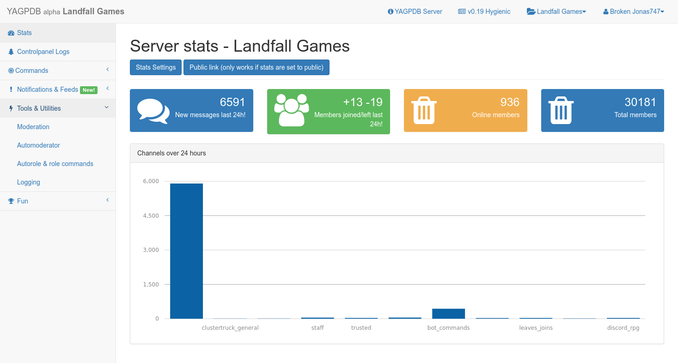
Task: Expand the Notifications & Feeds chevron
Action: coord(107,89)
